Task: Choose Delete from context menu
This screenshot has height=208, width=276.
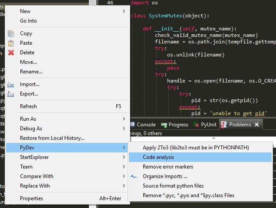Action: tap(68, 53)
